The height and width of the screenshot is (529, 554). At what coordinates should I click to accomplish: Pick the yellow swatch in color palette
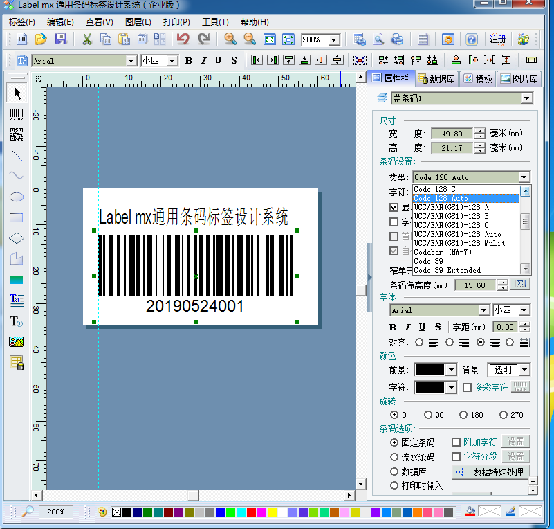point(272,512)
